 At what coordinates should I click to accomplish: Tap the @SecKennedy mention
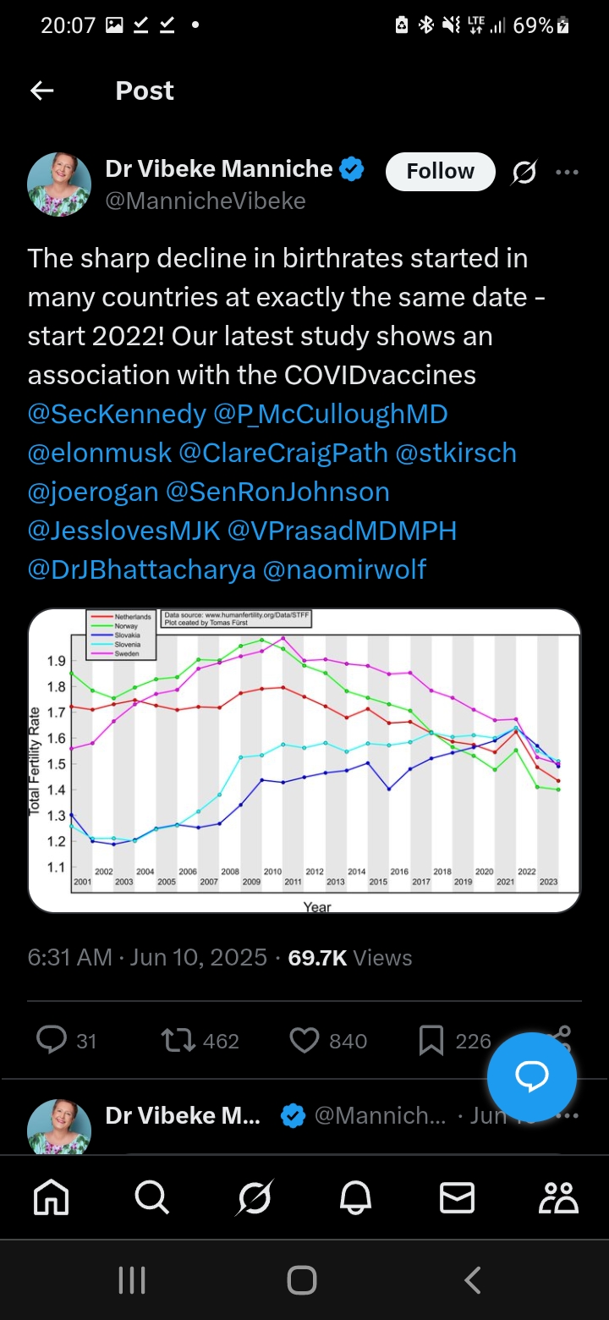(117, 414)
